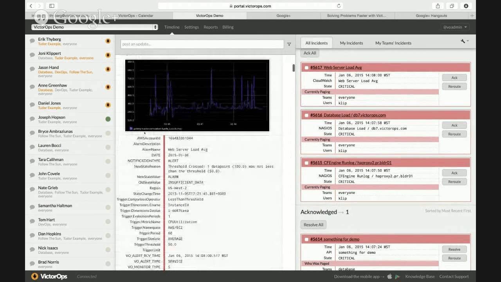Viewport: 501px width, 282px height.
Task: Select the All Incidents tab
Action: 317,43
